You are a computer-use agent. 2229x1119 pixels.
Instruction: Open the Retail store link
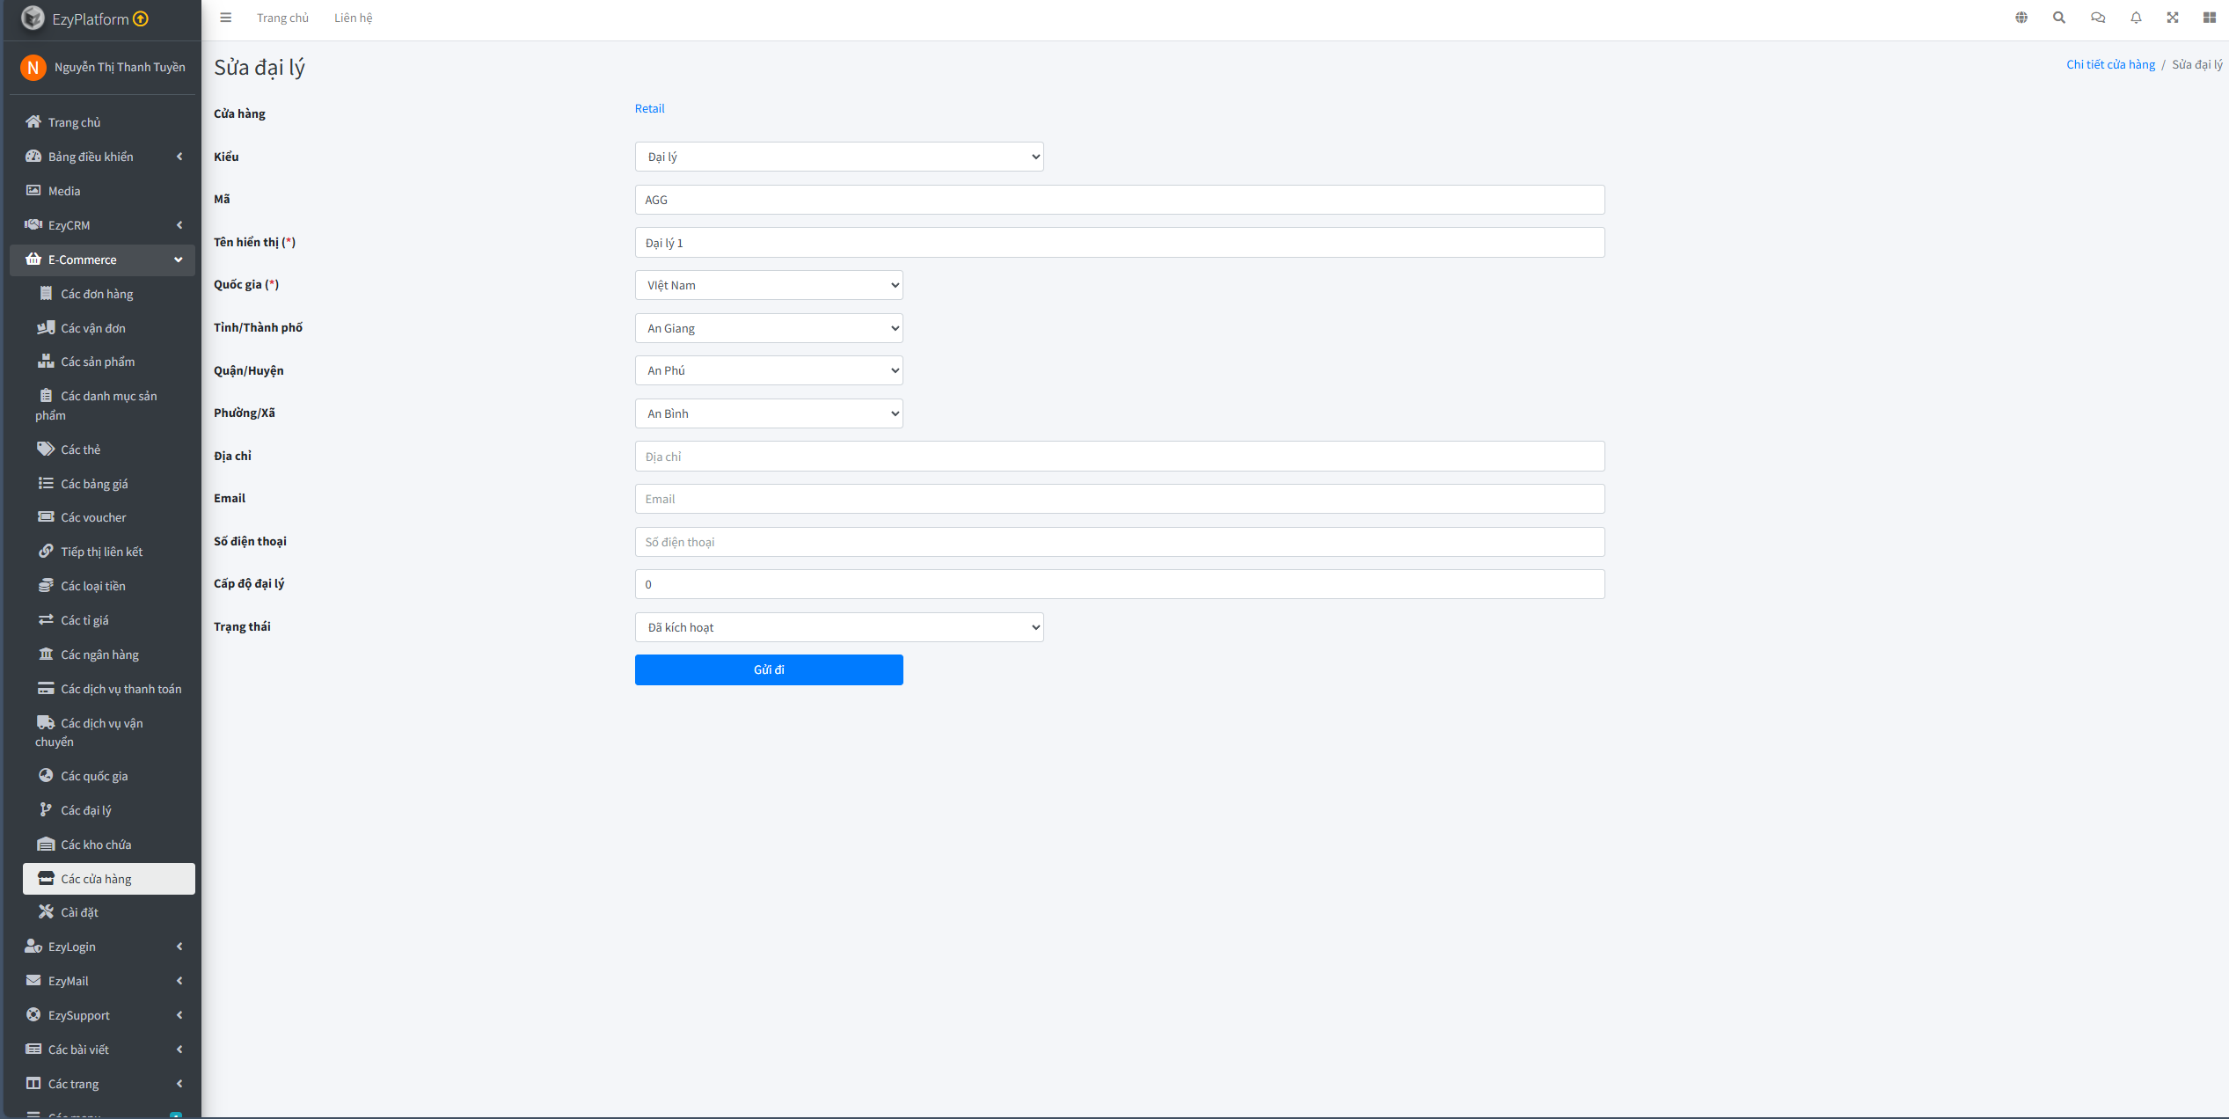pyautogui.click(x=649, y=108)
